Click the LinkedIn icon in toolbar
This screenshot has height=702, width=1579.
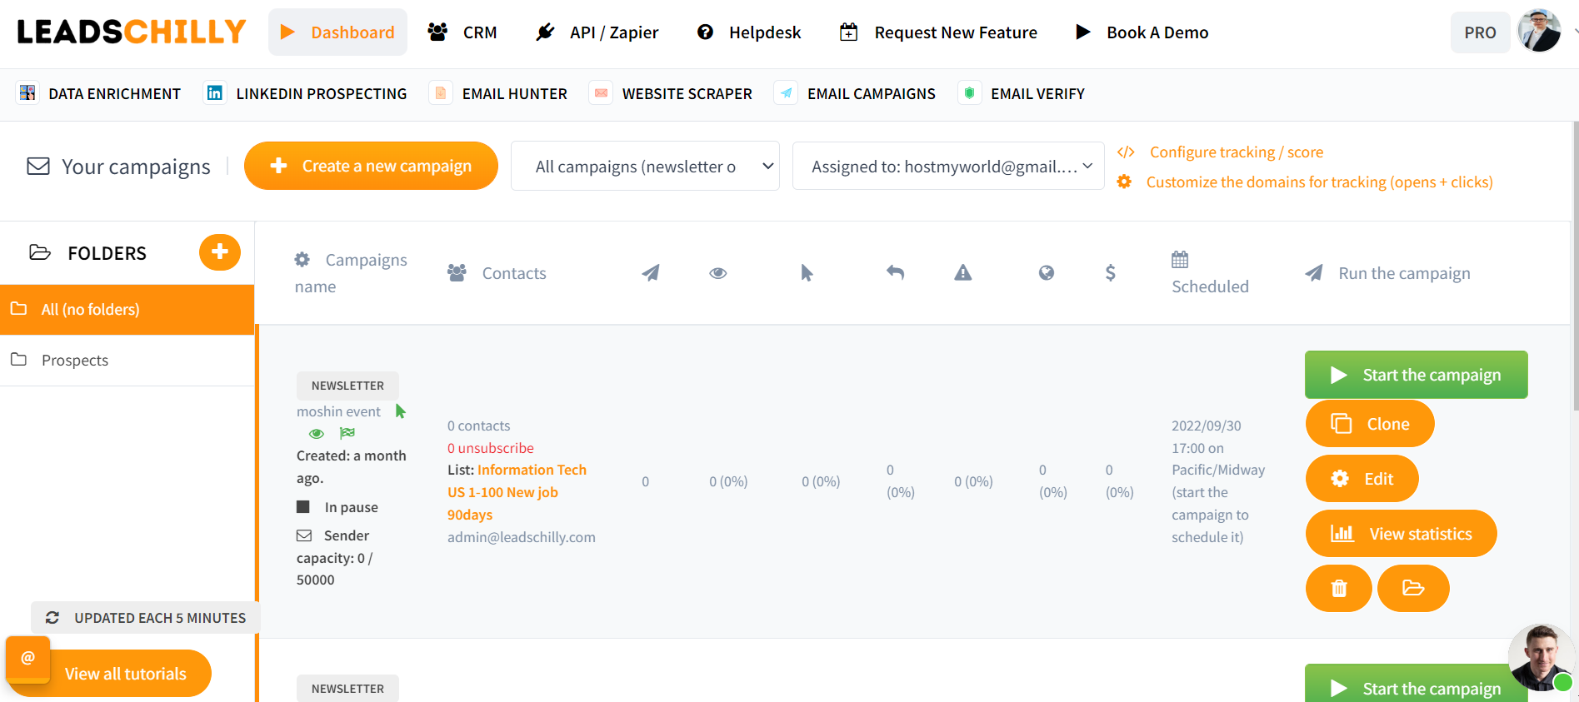click(x=214, y=92)
